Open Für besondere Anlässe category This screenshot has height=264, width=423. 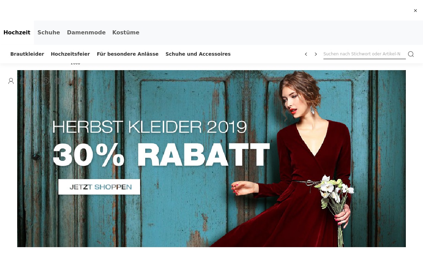pos(128,54)
